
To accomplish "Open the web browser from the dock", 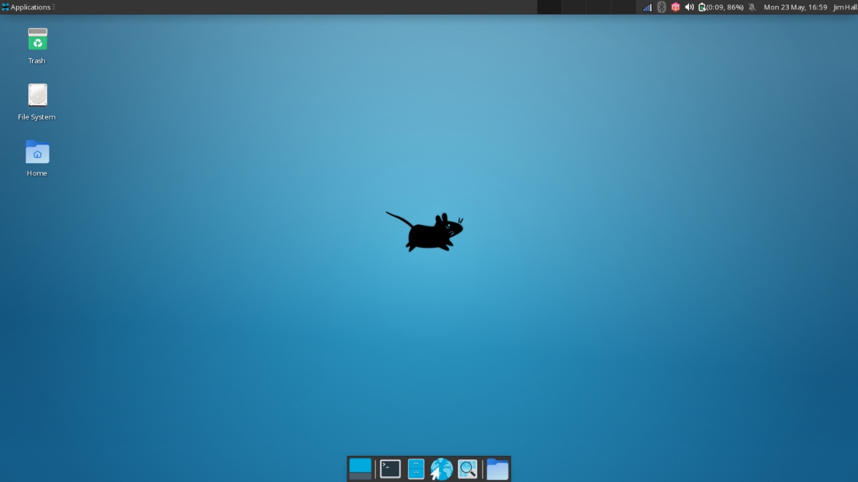I will tap(441, 469).
